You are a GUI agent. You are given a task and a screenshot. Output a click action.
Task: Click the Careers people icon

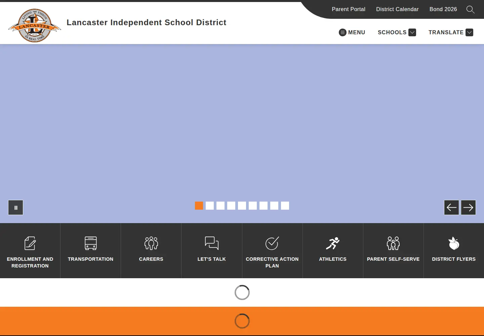[x=151, y=243]
